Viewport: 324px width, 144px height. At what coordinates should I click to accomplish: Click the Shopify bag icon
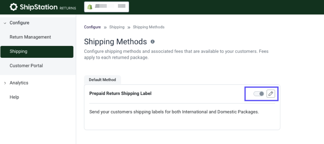click(x=90, y=7)
